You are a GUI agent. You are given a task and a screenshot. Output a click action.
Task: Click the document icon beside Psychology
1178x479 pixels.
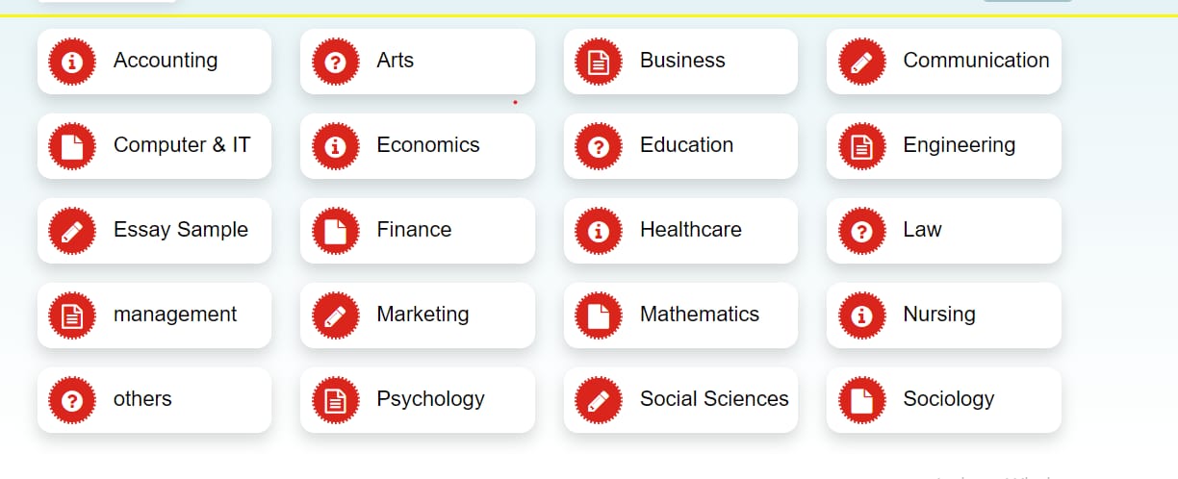click(335, 400)
